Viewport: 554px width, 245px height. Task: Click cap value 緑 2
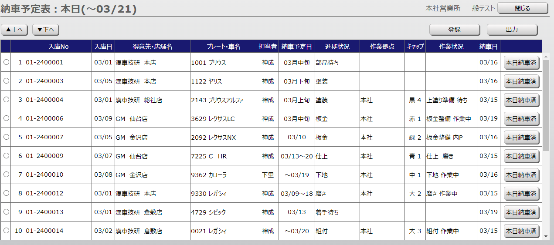415,138
